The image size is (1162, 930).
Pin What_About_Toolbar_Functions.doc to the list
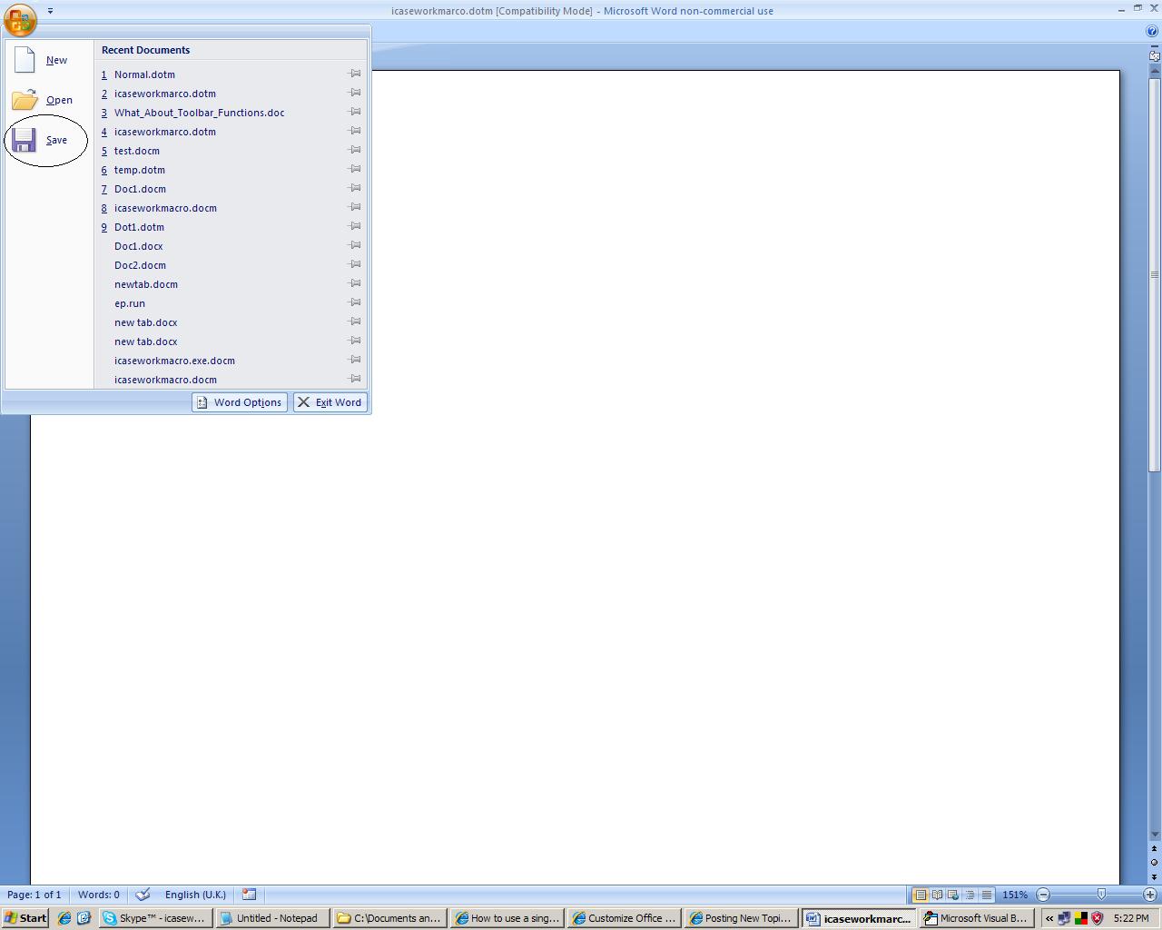tap(355, 112)
